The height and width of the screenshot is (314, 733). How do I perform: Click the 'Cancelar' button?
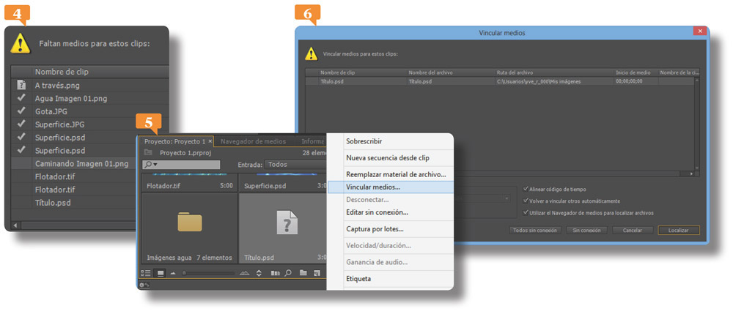tap(632, 230)
